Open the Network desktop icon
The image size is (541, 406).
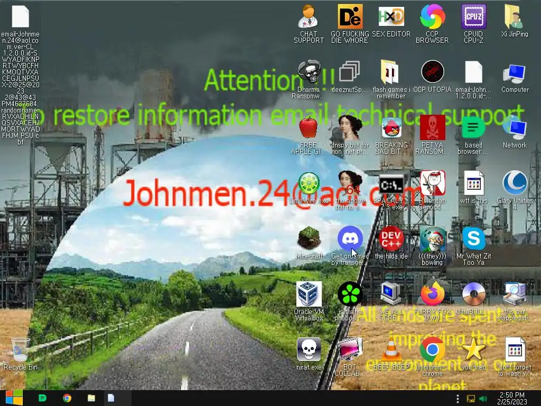[x=515, y=133]
